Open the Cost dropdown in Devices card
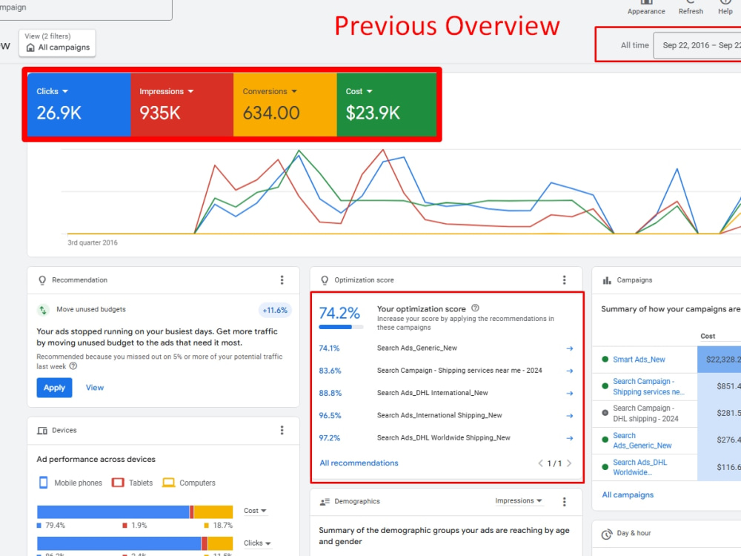741x556 pixels. pos(255,511)
